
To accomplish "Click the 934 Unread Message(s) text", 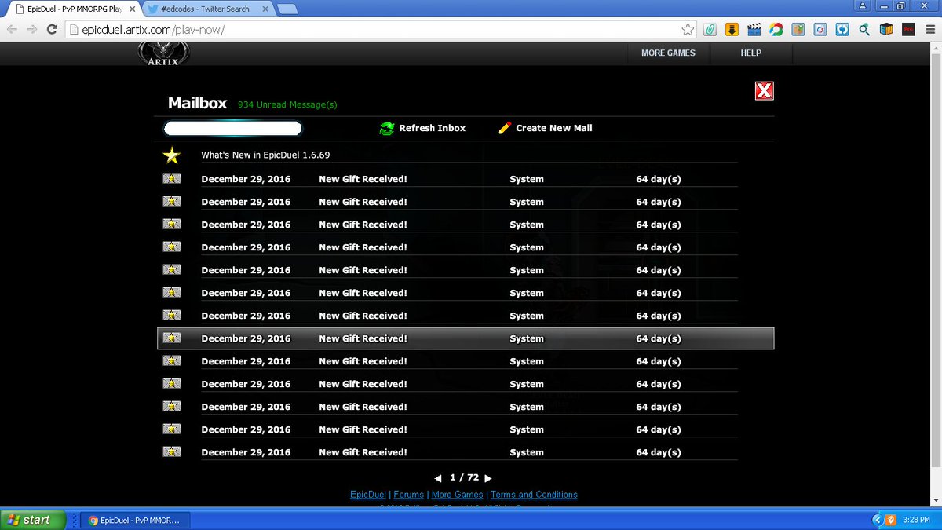I will point(287,105).
